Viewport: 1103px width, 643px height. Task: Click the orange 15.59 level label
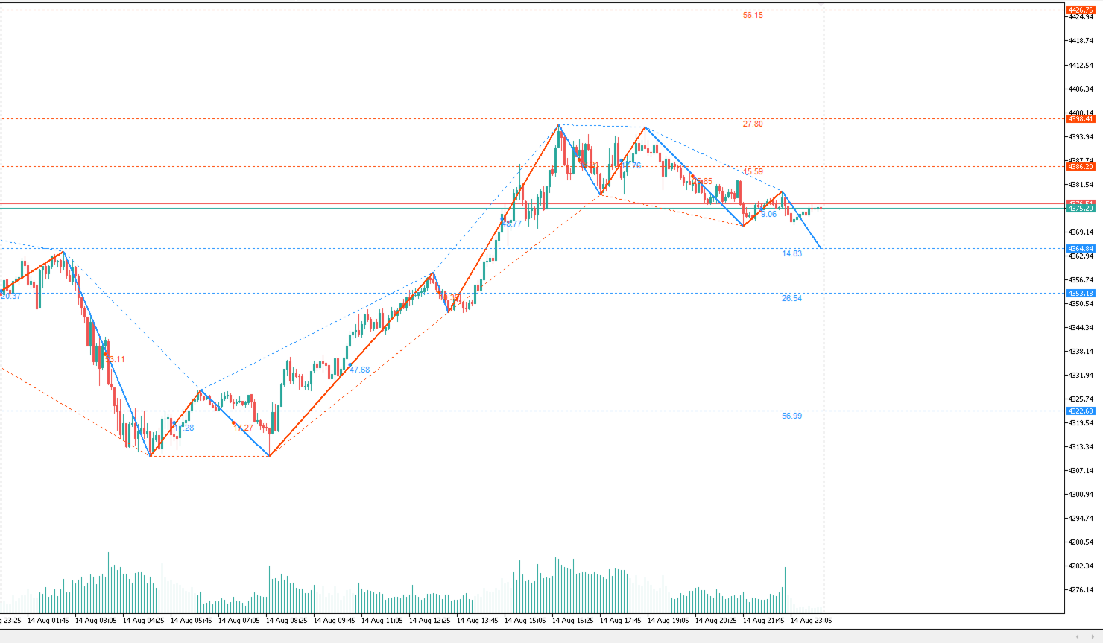(x=753, y=171)
